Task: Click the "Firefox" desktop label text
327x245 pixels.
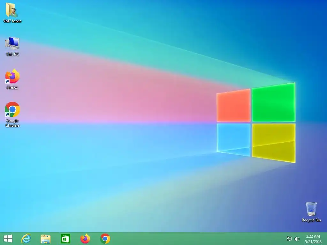Action: coord(12,87)
